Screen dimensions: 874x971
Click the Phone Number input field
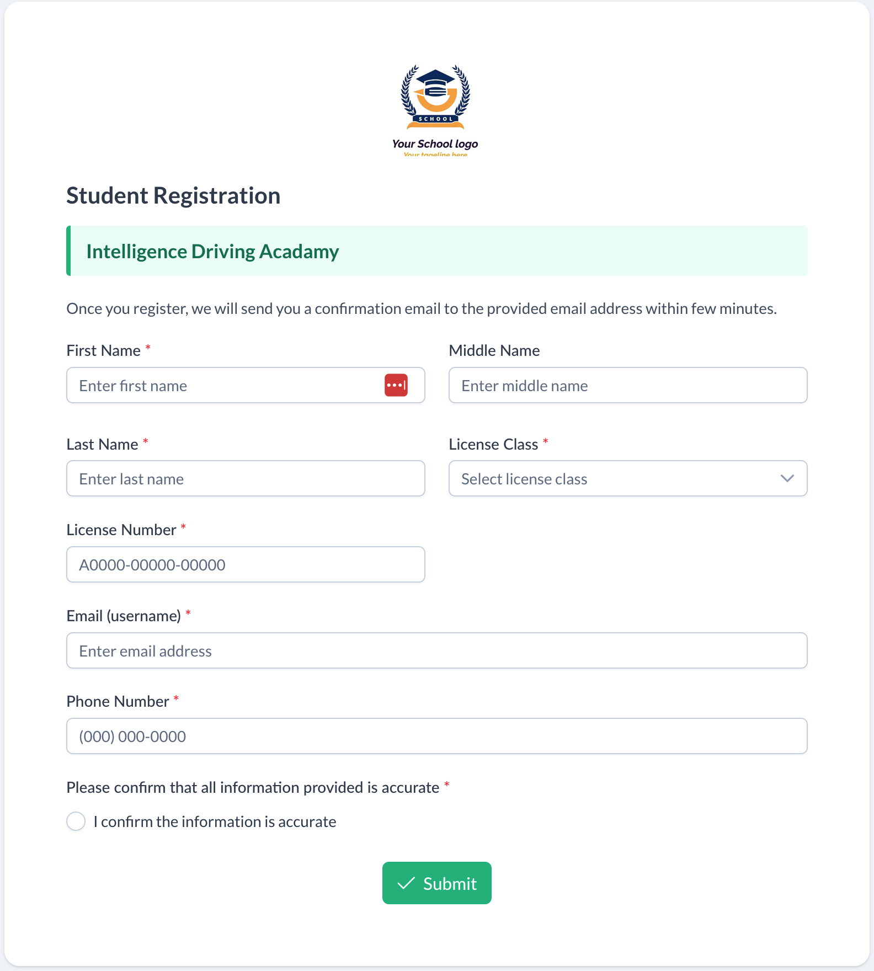436,736
